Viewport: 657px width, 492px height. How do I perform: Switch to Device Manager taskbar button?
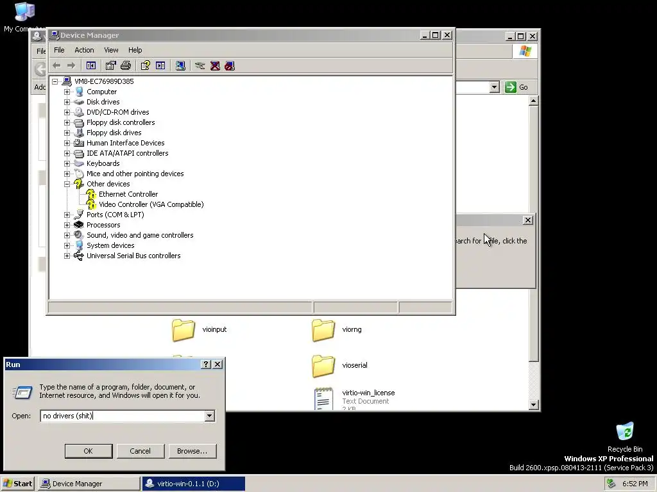(x=89, y=484)
